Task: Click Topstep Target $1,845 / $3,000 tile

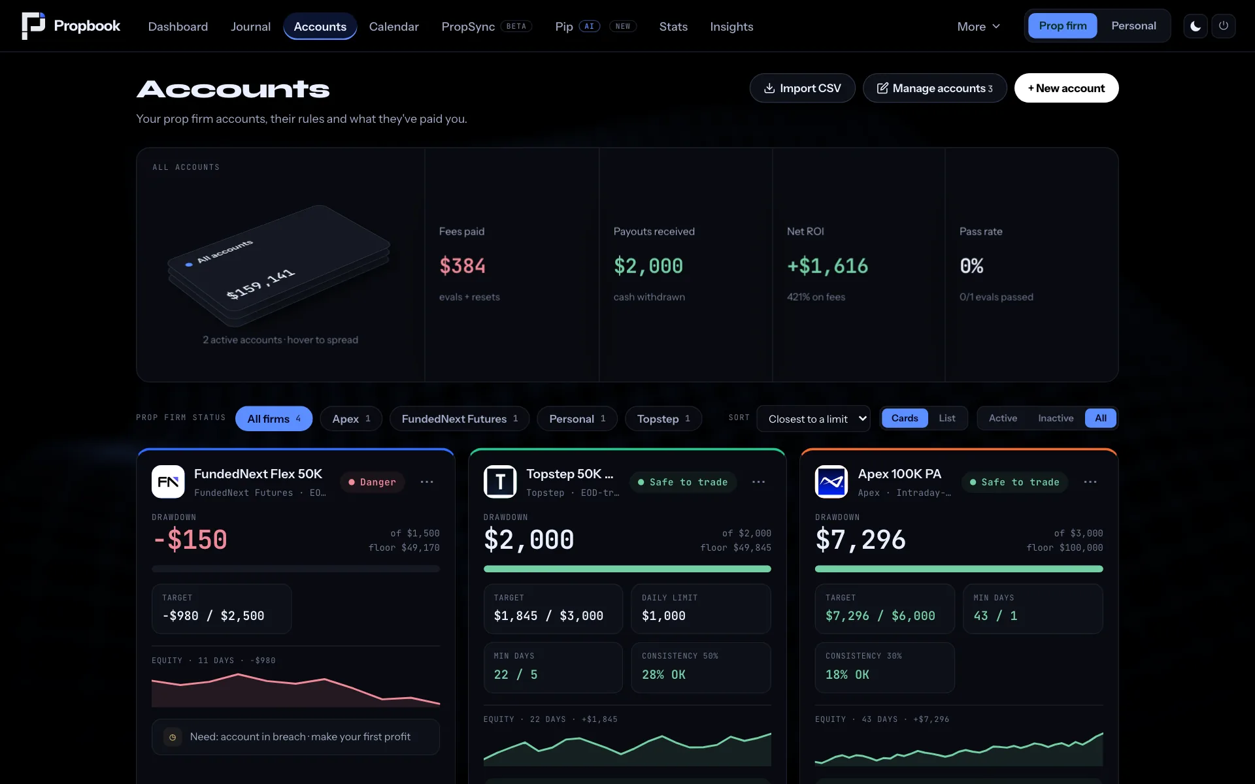Action: click(x=553, y=609)
